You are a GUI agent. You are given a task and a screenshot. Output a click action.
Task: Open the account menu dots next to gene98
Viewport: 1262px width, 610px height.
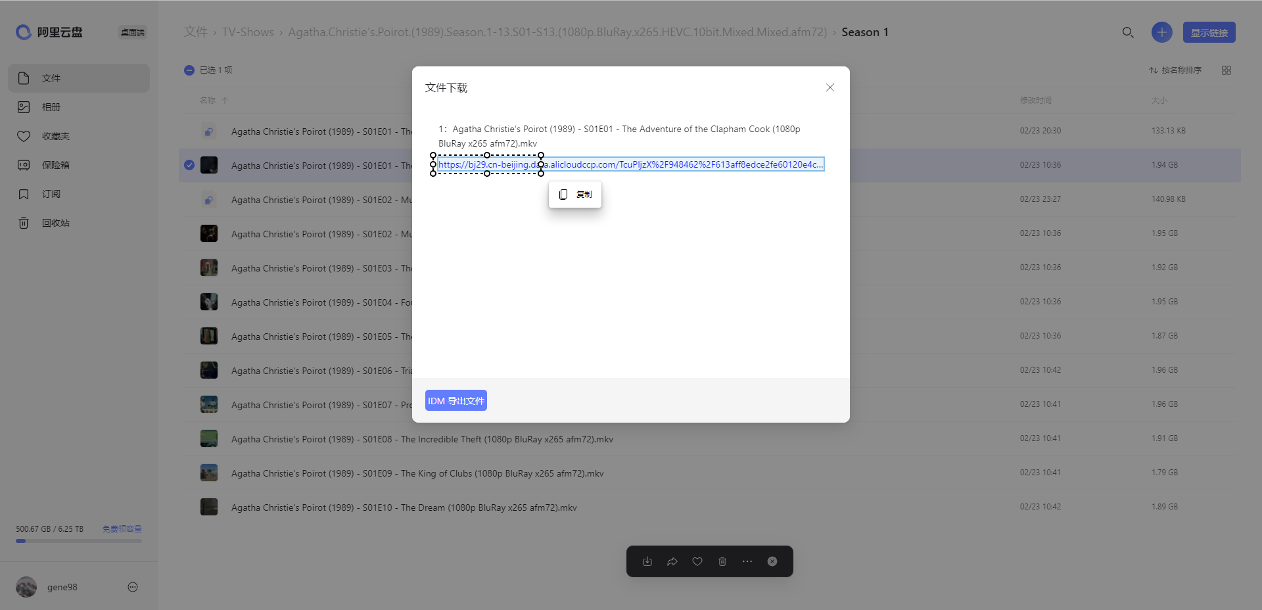pyautogui.click(x=133, y=587)
